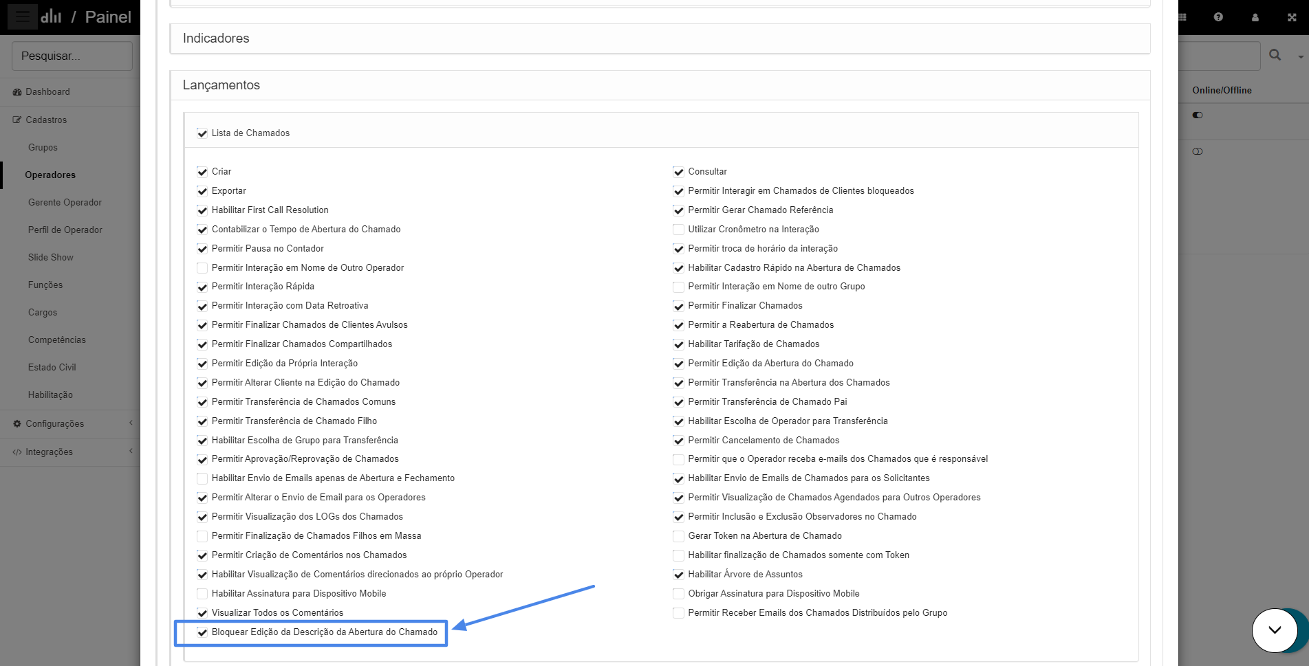
Task: Uncheck Permitir Cancelamento de Chamados
Action: point(678,441)
